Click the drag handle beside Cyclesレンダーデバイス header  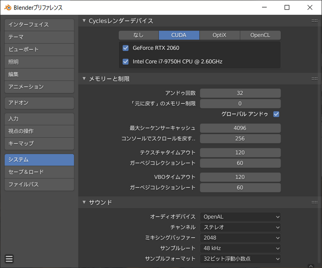click(314, 20)
